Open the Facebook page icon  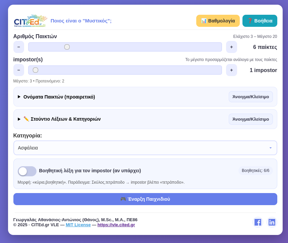(258, 222)
